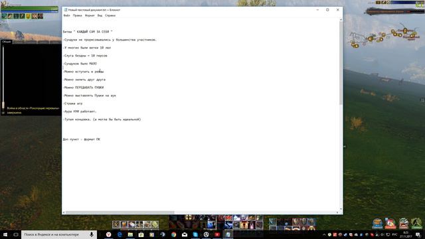This screenshot has height=239, width=425.
Task: Click the scroll-right arrow in Notepad
Action: [x=337, y=212]
